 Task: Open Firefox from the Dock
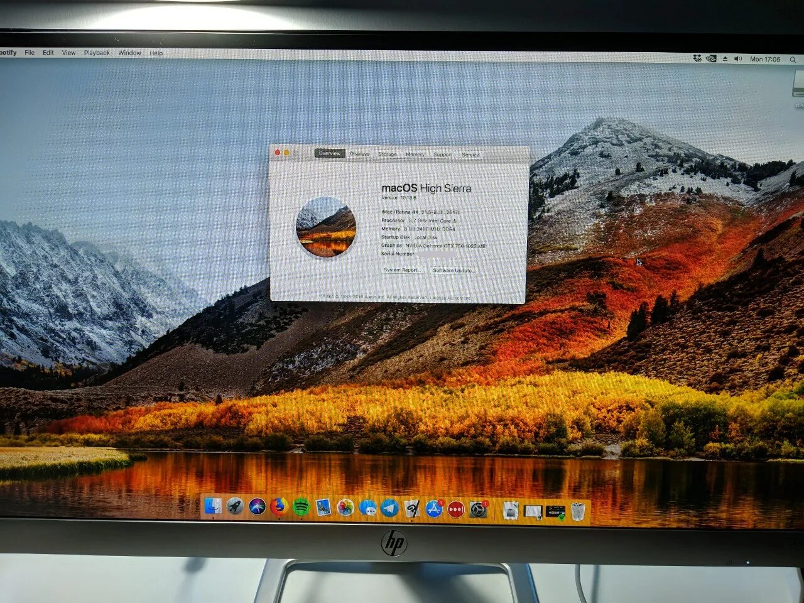coord(279,506)
